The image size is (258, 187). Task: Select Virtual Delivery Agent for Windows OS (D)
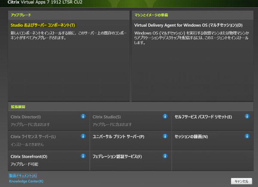188,25
